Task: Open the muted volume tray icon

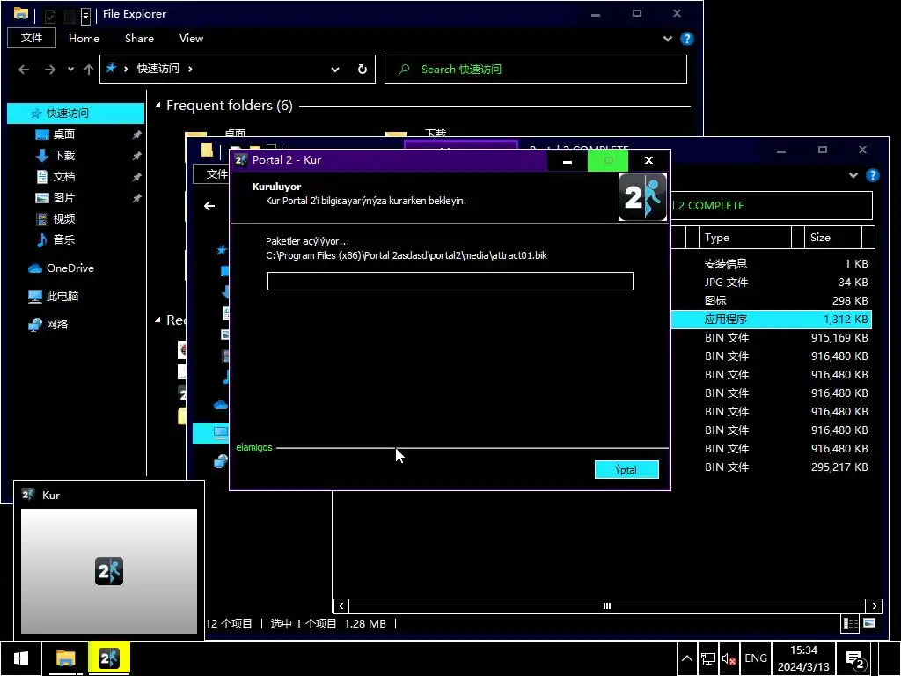Action: coord(729,658)
